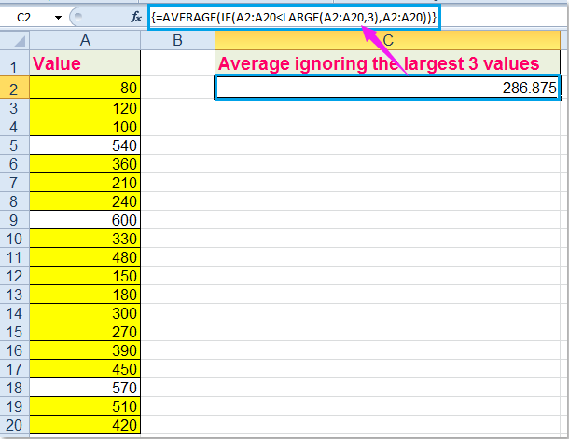Open the Name Box dropdown arrow
Image resolution: width=569 pixels, height=439 pixels.
click(59, 16)
